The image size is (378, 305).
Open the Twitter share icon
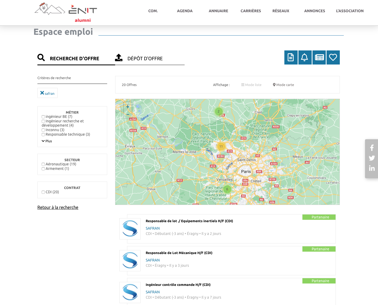[372, 158]
